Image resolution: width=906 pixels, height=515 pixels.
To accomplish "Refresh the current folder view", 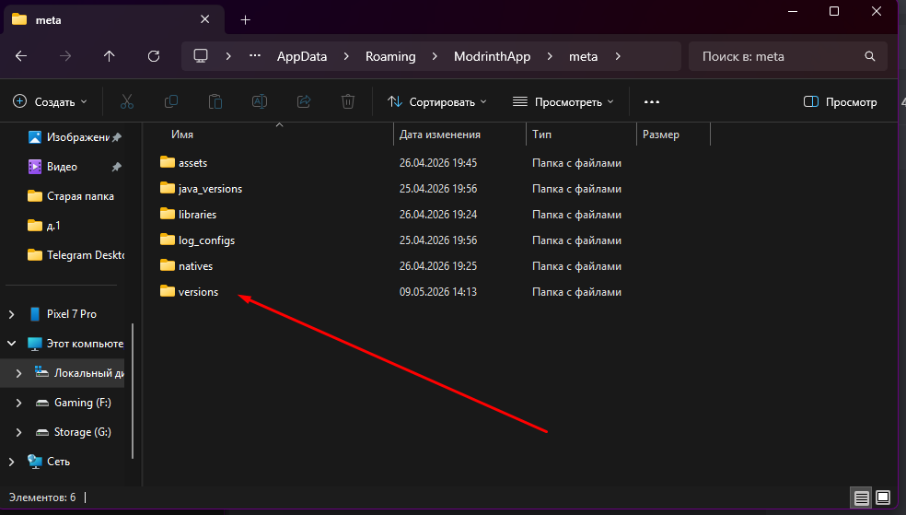I will (x=154, y=56).
